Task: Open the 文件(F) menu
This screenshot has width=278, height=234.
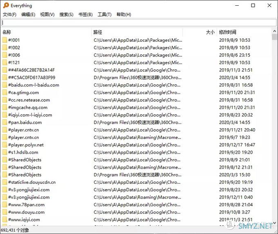Action: pos(9,15)
